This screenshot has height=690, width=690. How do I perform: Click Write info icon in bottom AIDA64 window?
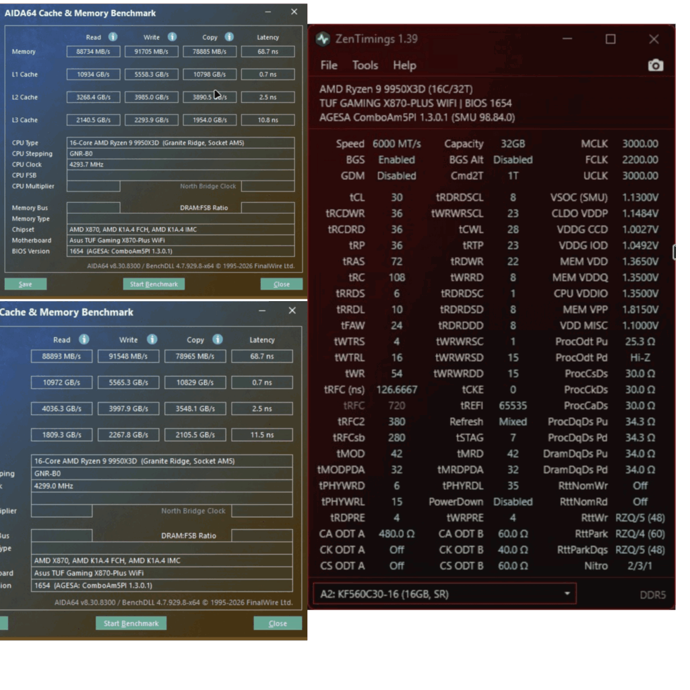(x=152, y=340)
